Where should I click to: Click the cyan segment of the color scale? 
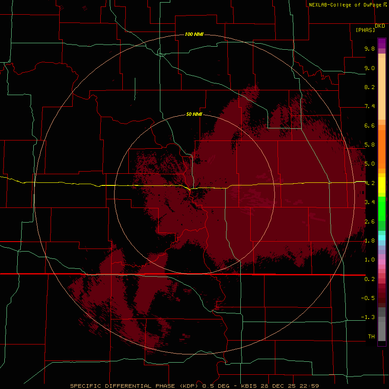(382, 237)
